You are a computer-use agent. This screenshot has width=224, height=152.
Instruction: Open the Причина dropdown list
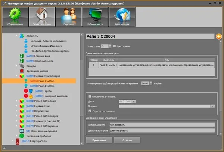click(212, 106)
